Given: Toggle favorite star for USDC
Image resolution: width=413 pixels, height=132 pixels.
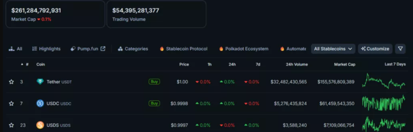Looking at the screenshot, I should pyautogui.click(x=11, y=103).
